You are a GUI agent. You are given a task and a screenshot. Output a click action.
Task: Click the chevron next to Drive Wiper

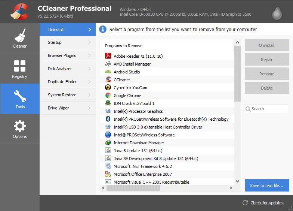click(x=89, y=108)
